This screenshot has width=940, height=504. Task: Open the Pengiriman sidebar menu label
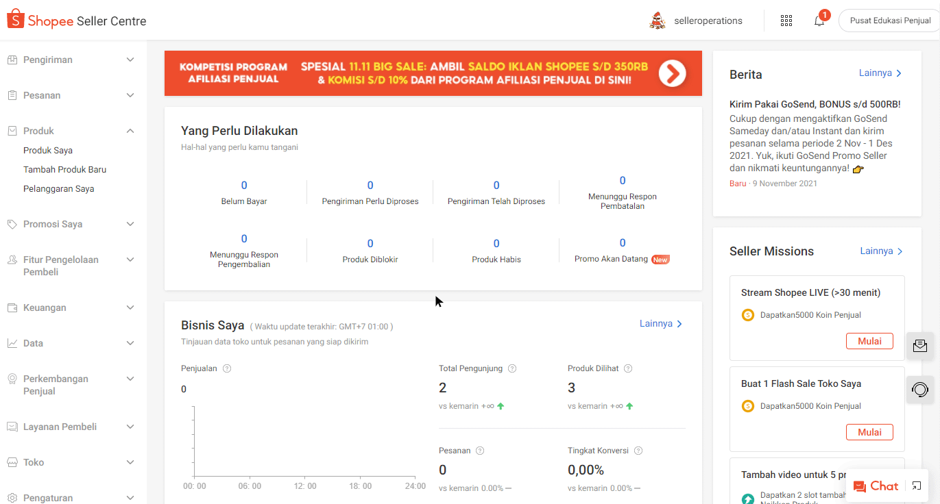[48, 60]
